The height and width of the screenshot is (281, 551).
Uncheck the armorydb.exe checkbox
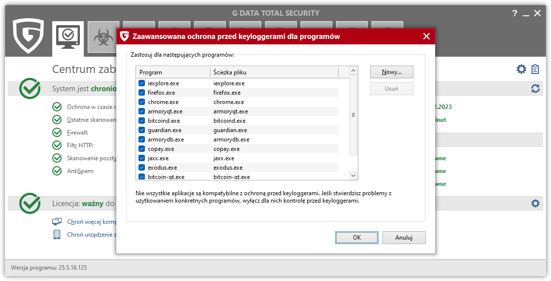pos(141,140)
